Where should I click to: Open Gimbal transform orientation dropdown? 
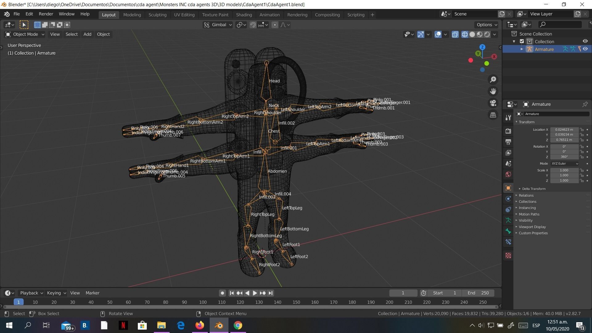pyautogui.click(x=218, y=25)
